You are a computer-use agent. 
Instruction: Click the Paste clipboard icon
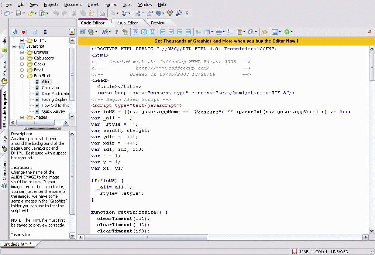92,13
